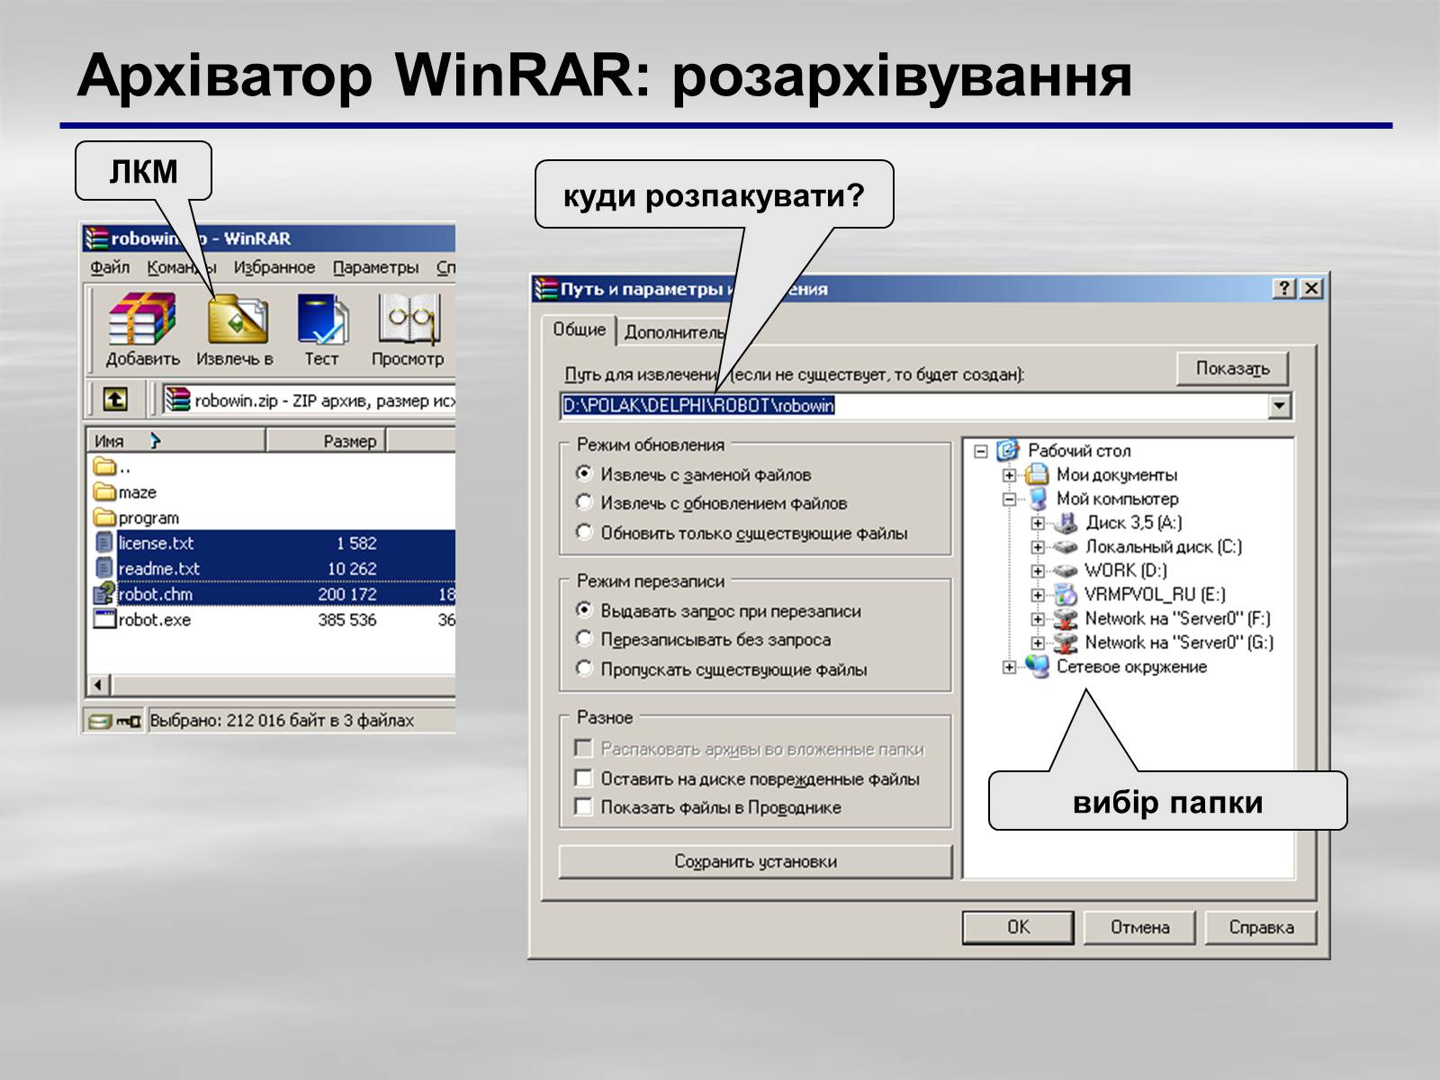Screen dimensions: 1440x1080
Task: Click the key password icon in status bar
Action: [128, 721]
